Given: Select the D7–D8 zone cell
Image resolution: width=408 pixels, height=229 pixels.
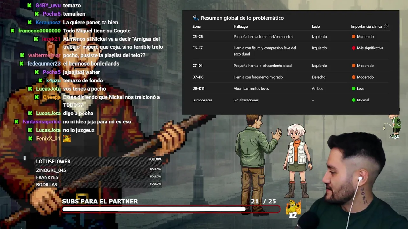Looking at the screenshot, I should point(198,77).
